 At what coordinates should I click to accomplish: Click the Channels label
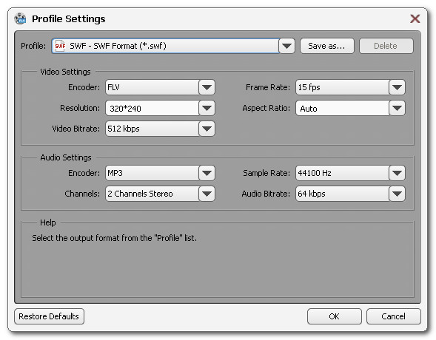pos(82,194)
